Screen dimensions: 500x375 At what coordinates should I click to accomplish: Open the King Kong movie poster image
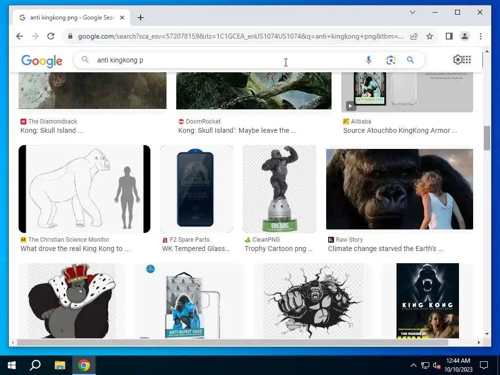(x=427, y=301)
